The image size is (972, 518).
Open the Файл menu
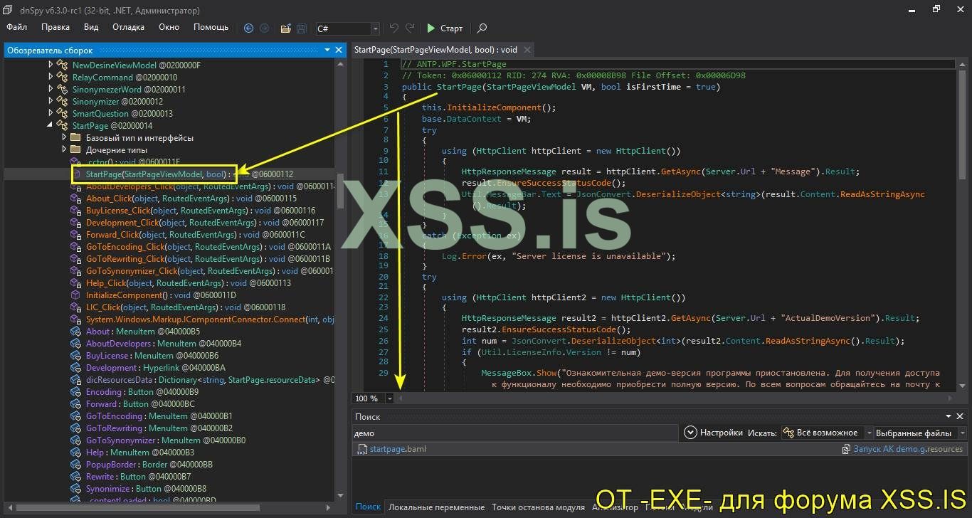pos(16,27)
